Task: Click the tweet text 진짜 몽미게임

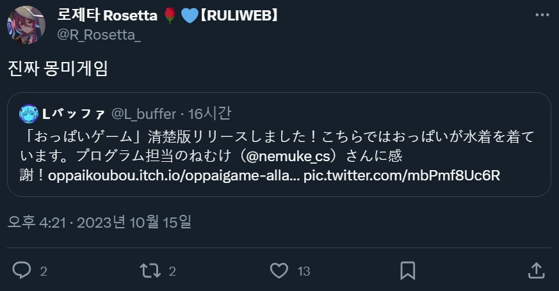Action: [x=58, y=68]
